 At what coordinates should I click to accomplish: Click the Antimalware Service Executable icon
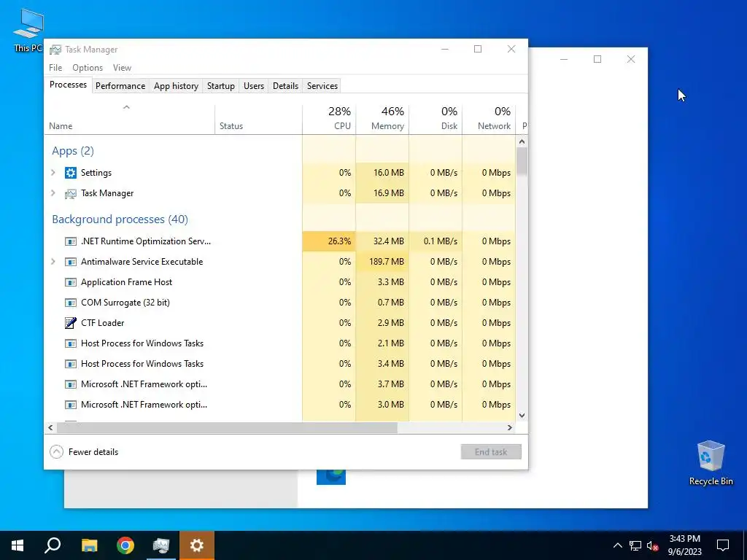tap(71, 262)
